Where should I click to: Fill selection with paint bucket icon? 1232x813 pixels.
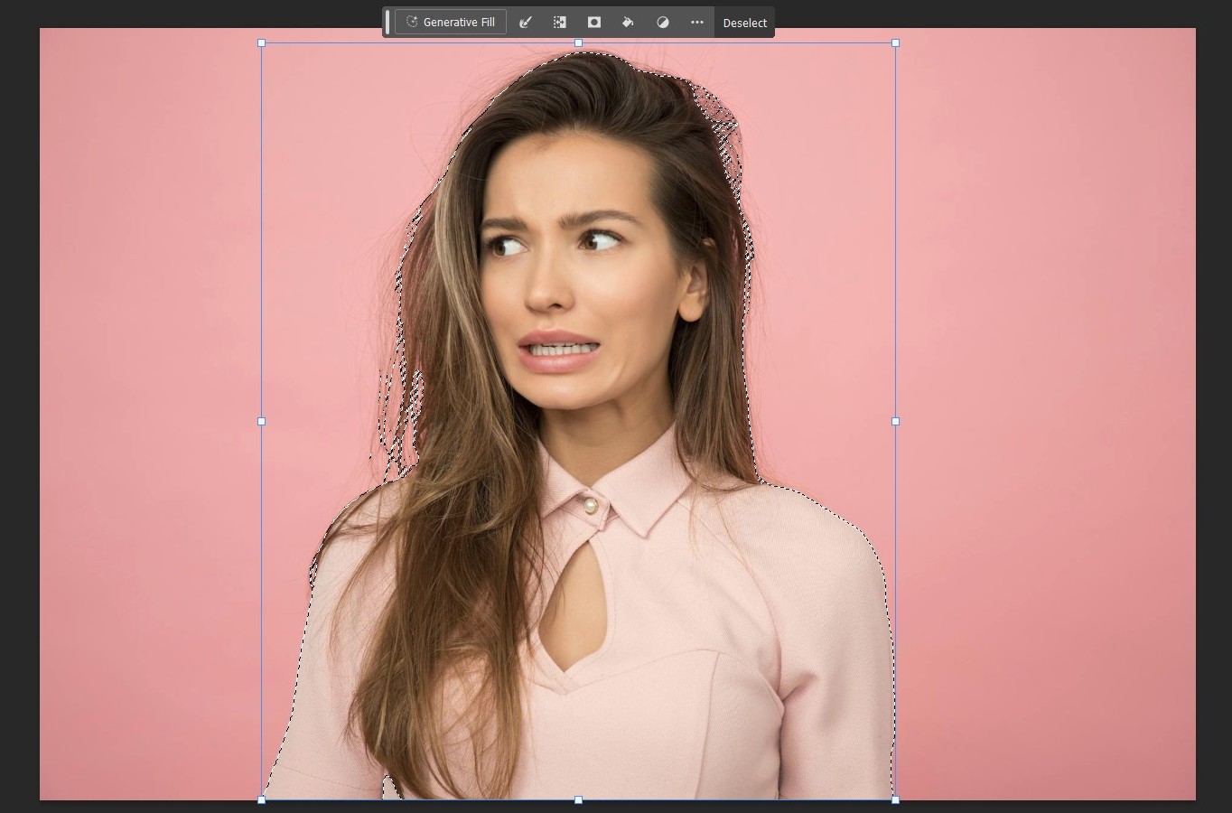tap(628, 22)
